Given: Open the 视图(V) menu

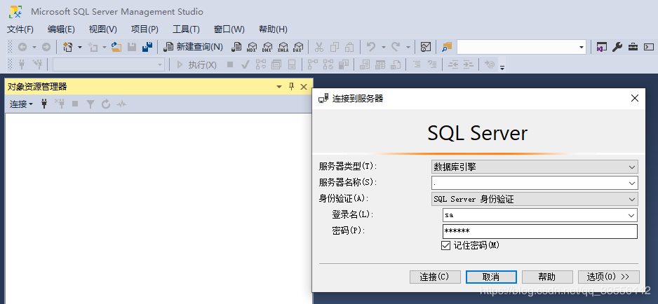Looking at the screenshot, I should click(103, 29).
